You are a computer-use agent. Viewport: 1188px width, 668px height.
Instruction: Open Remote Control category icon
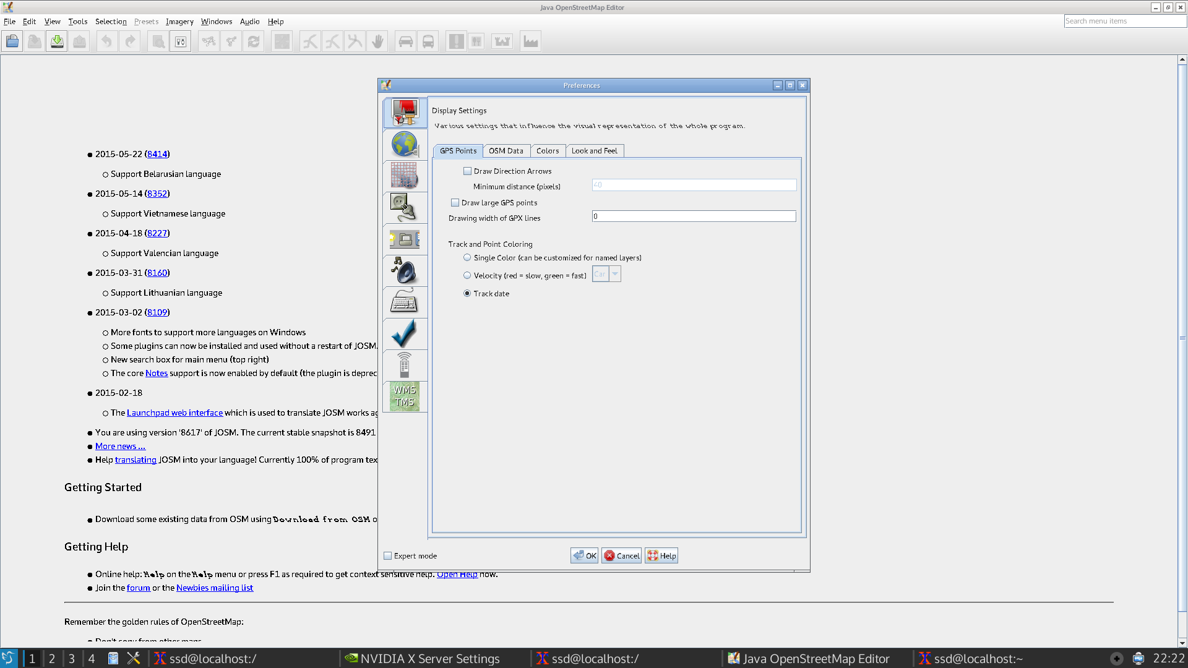pyautogui.click(x=405, y=366)
